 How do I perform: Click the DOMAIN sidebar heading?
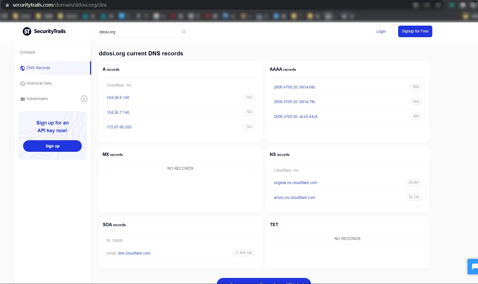(x=27, y=52)
